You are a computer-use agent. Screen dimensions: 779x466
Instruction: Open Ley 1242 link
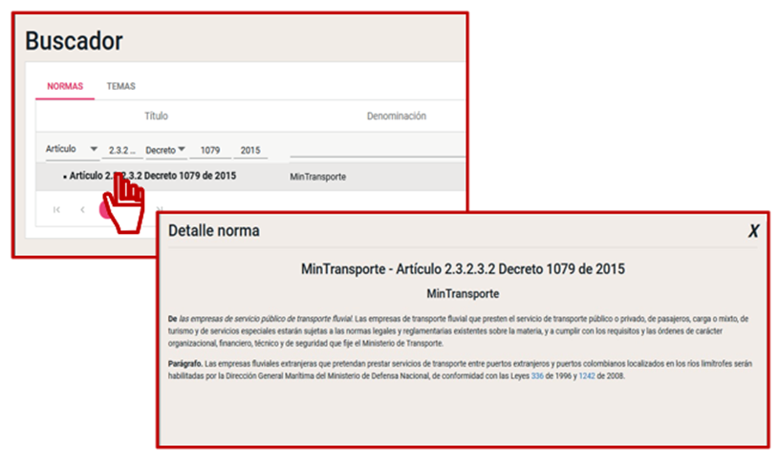pos(587,376)
